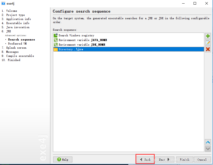
Task: Click the Search Windows registry icon
Action: 55,35
